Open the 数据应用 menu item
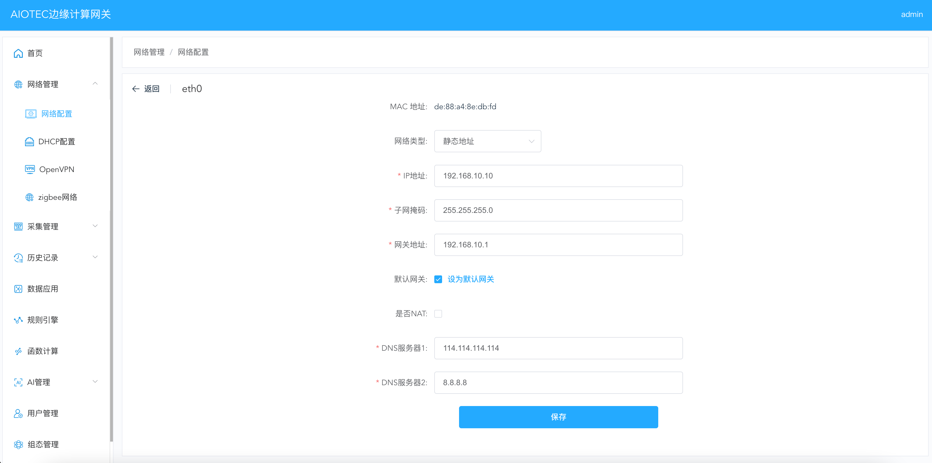Viewport: 932px width, 463px height. [x=56, y=289]
